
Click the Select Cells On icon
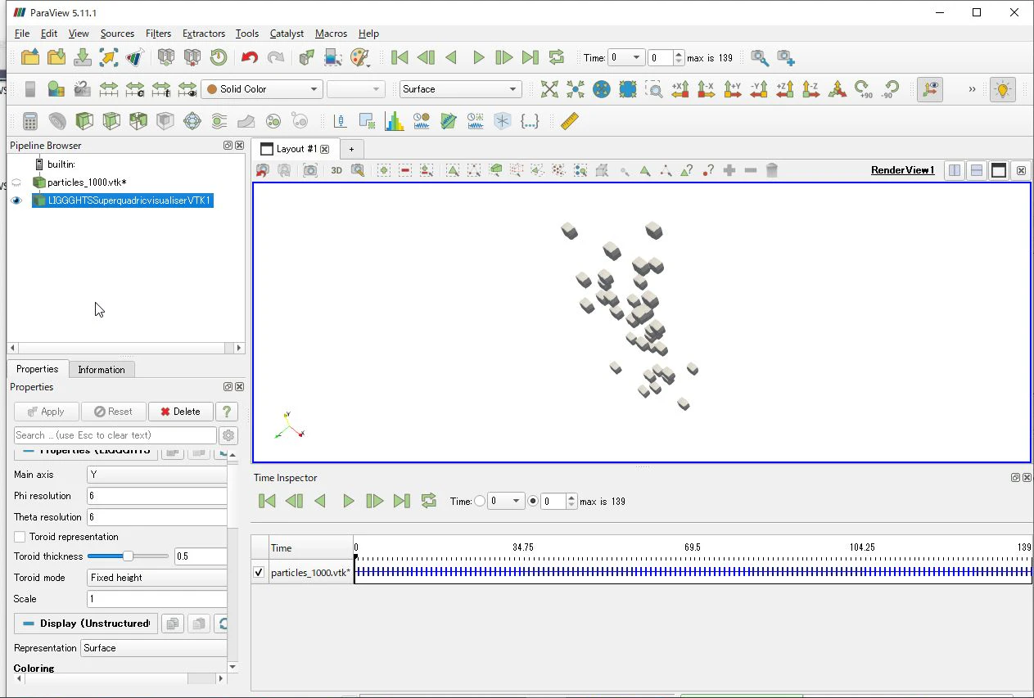[453, 170]
